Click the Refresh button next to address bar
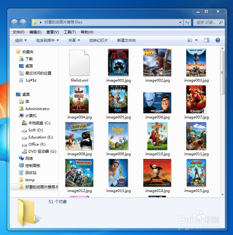The image size is (233, 235). [187, 23]
